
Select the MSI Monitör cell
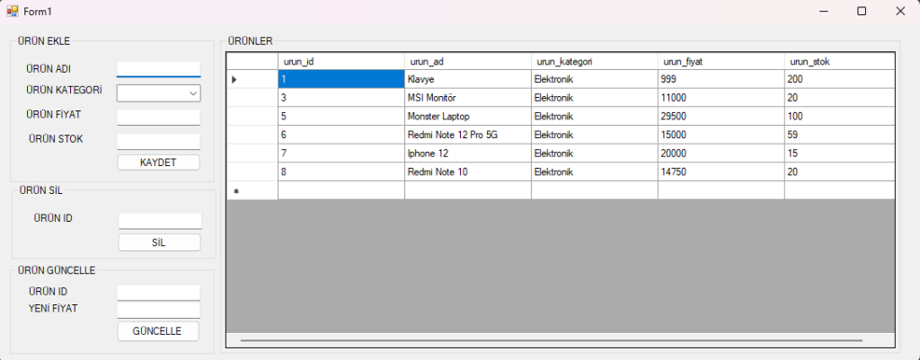click(467, 98)
